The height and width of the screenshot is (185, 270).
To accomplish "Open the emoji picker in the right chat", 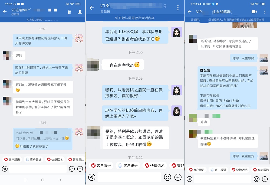I will (256, 179).
